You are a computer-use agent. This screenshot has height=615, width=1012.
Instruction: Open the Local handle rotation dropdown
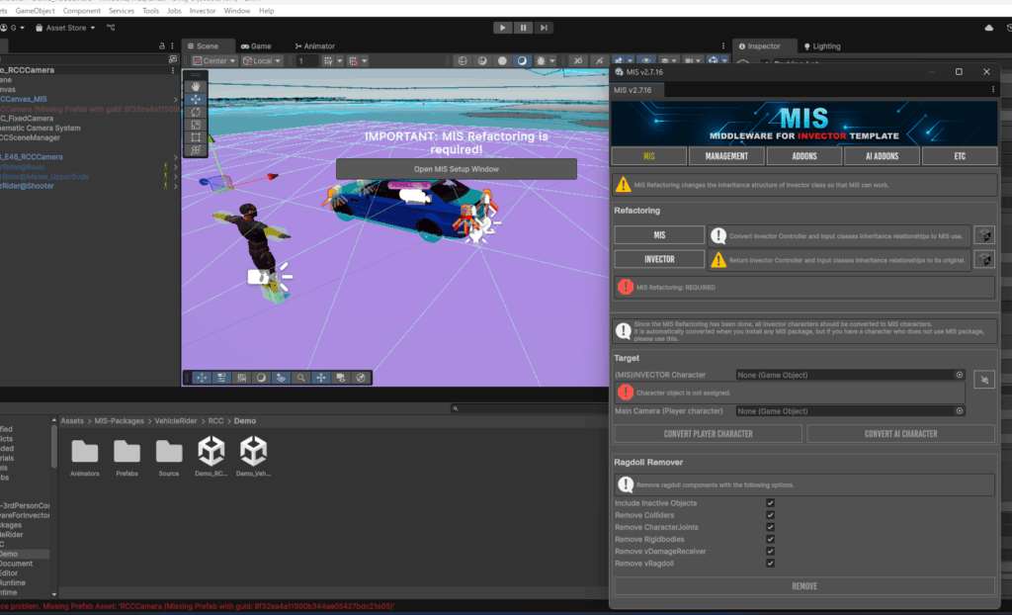pos(261,61)
